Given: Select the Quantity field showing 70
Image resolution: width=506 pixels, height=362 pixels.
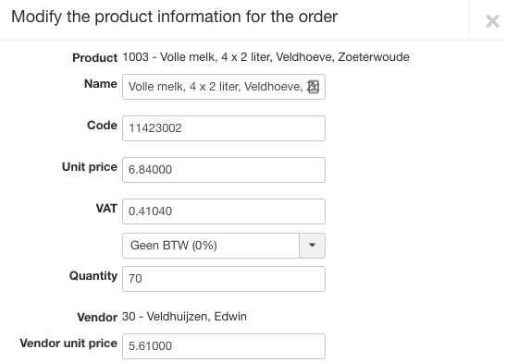Looking at the screenshot, I should 224,279.
